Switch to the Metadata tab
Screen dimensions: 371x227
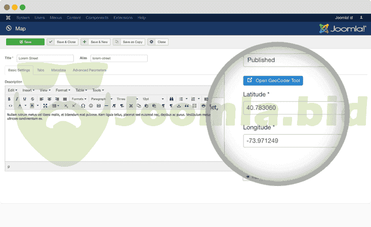point(58,70)
